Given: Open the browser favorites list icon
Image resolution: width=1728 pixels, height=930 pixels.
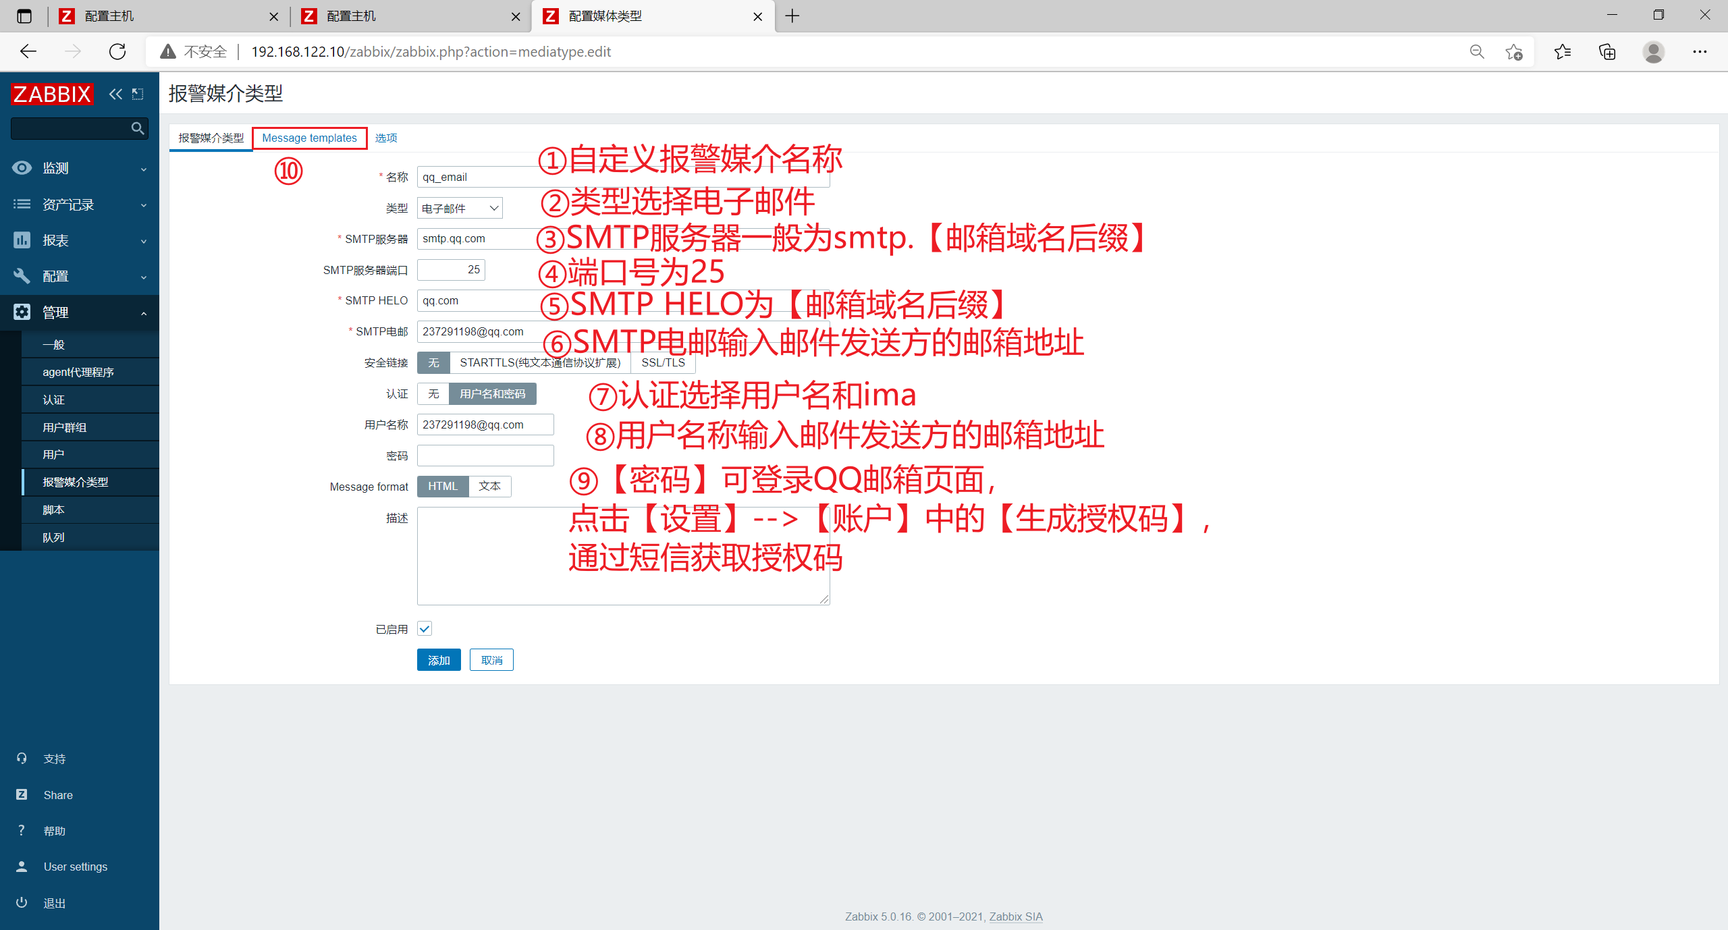Looking at the screenshot, I should pos(1563,52).
